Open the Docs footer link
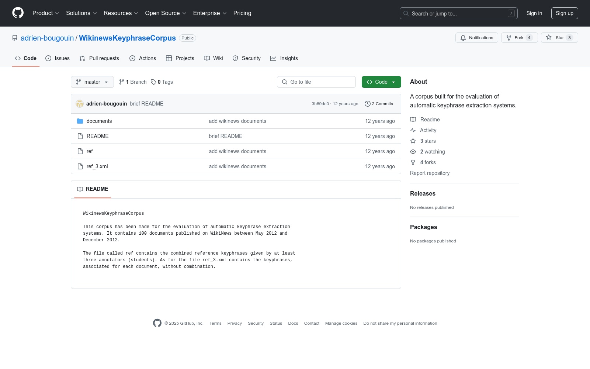Image resolution: width=590 pixels, height=369 pixels. 293,323
